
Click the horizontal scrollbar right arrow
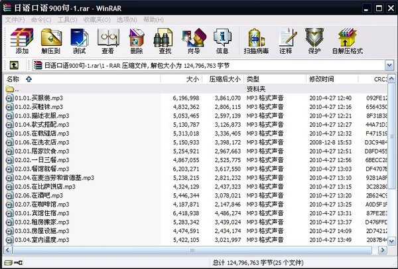click(x=382, y=250)
